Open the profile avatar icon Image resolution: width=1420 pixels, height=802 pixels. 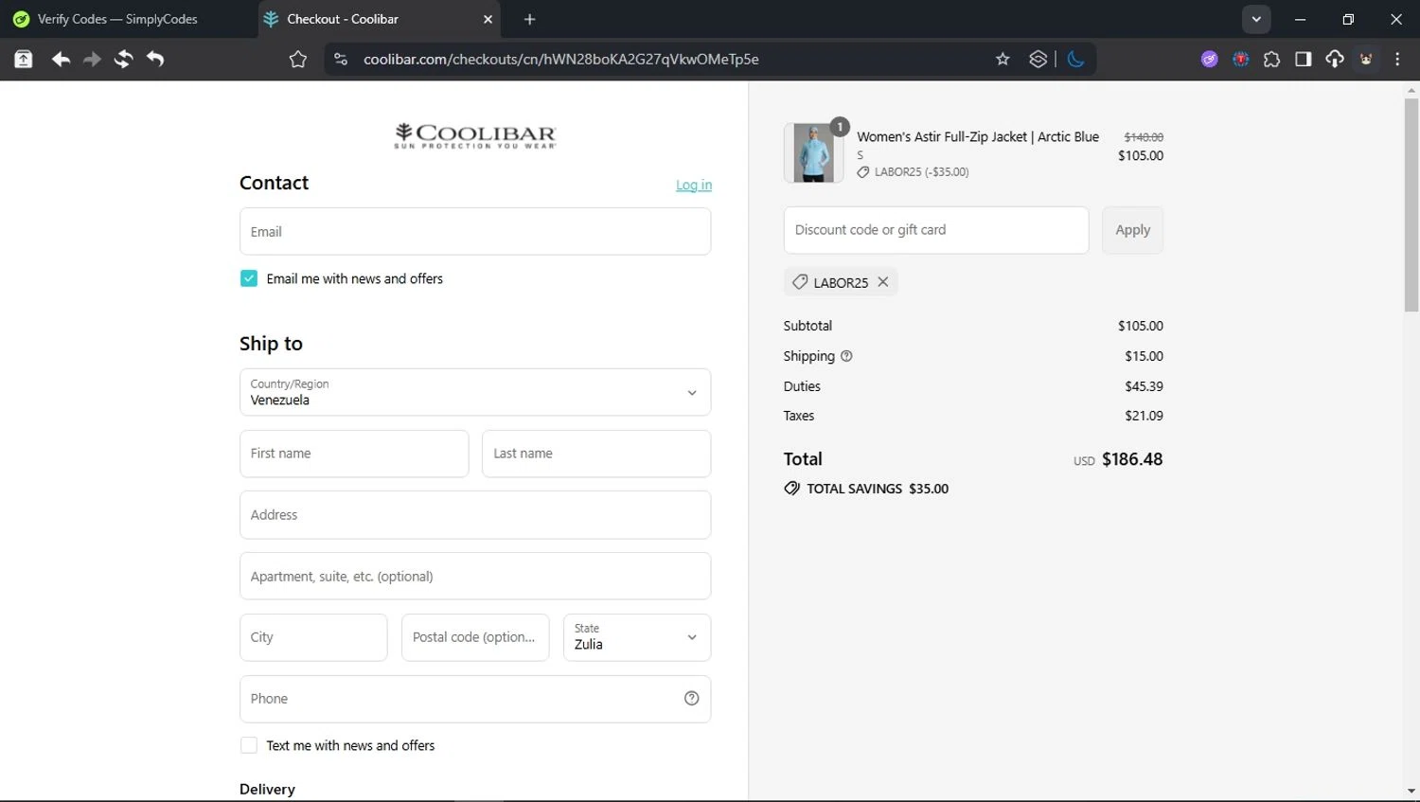tap(1366, 59)
